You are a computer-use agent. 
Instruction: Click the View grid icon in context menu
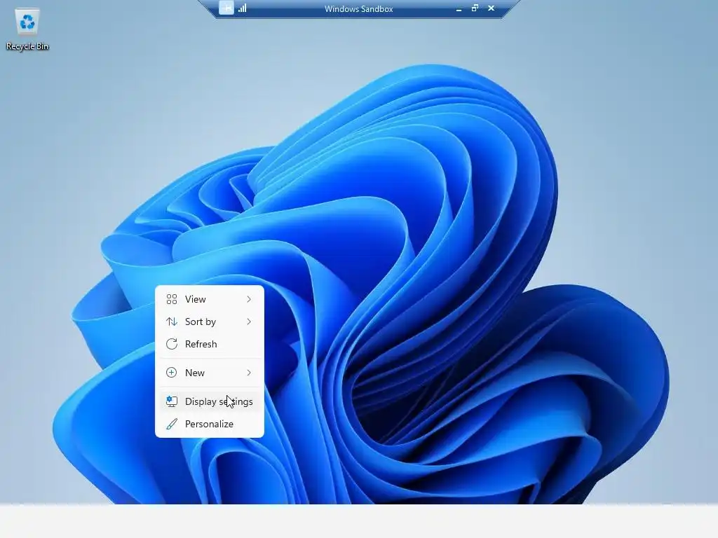click(172, 299)
